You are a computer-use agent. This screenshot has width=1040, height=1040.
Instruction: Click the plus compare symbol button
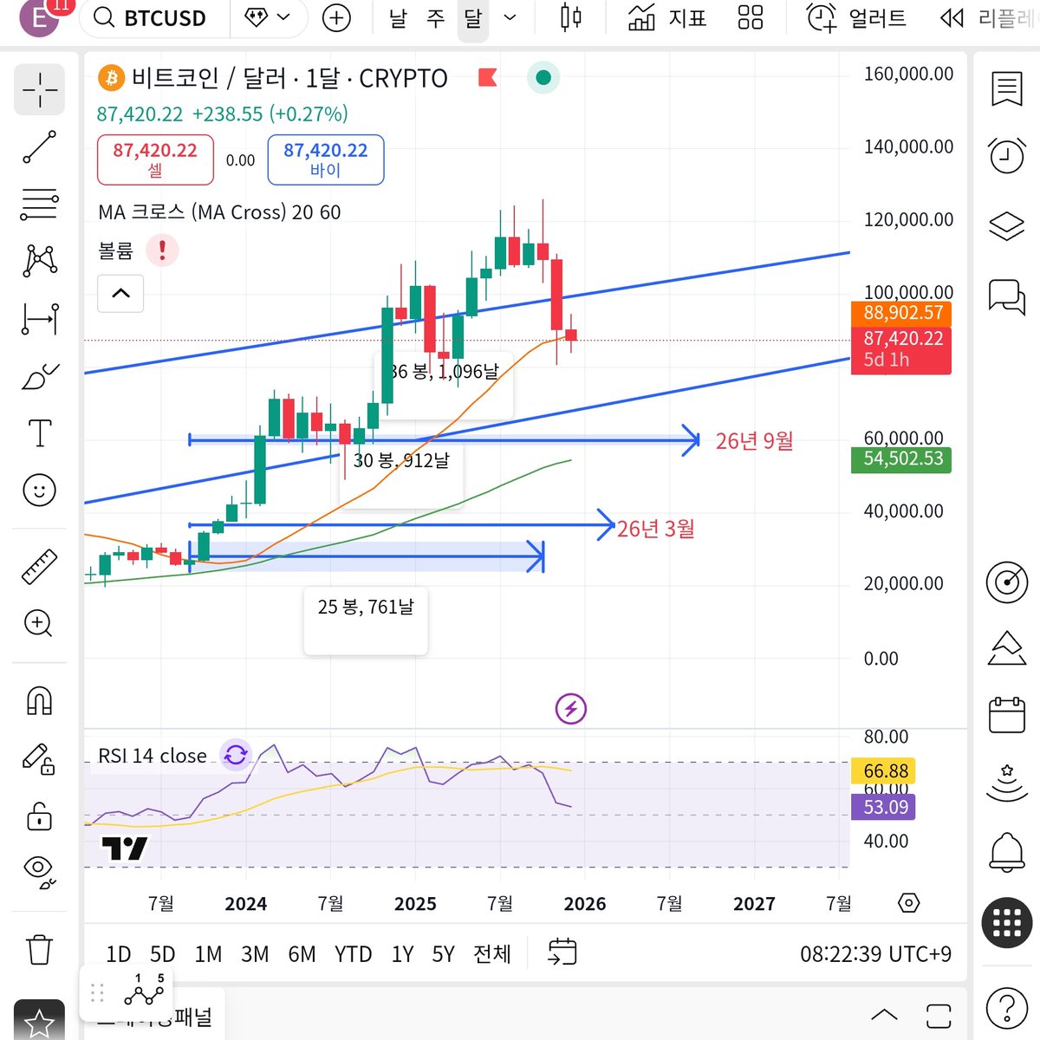(x=336, y=17)
